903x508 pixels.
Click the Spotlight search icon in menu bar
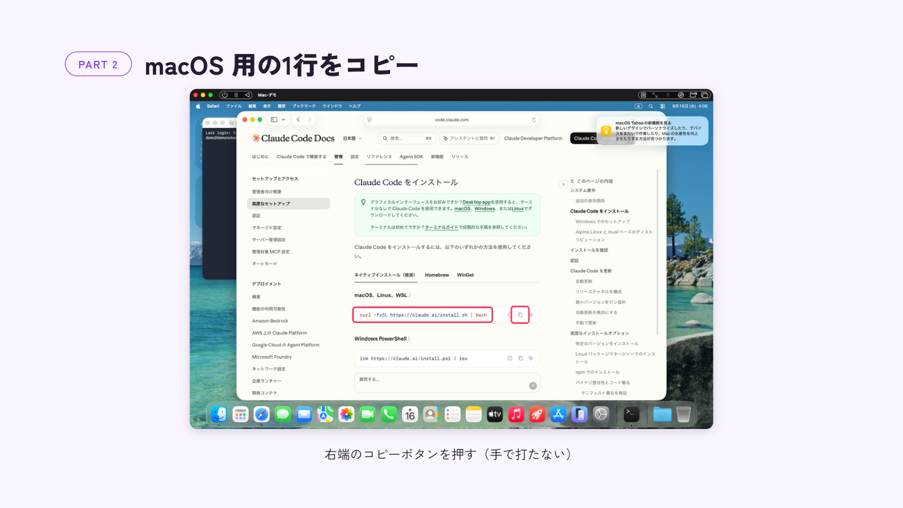pos(650,106)
